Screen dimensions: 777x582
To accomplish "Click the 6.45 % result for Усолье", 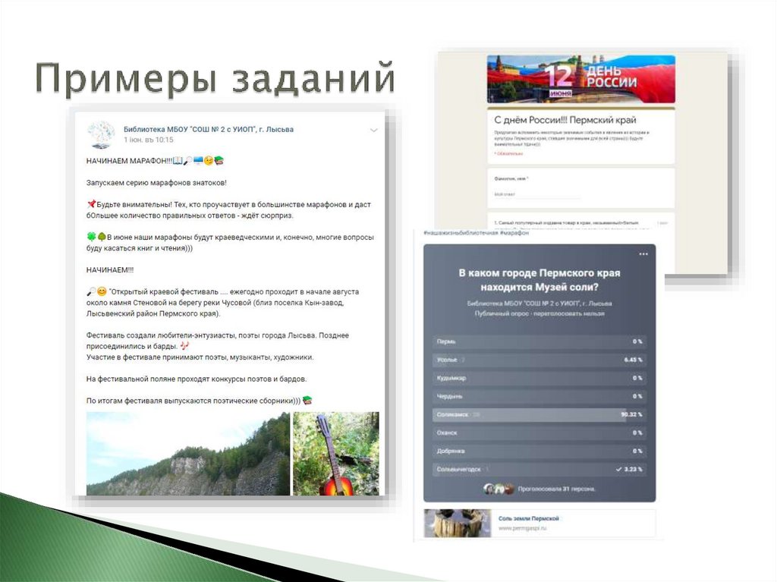I will point(634,360).
